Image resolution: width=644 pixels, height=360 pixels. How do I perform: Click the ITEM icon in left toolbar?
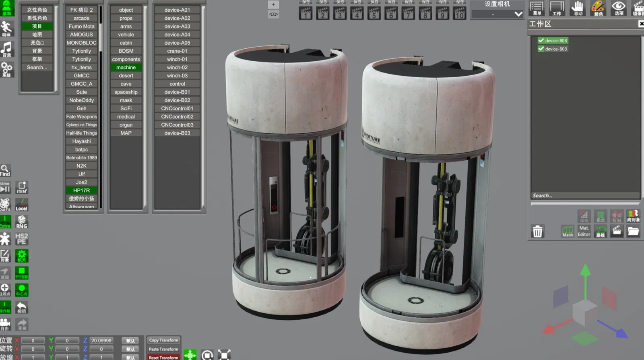click(22, 188)
